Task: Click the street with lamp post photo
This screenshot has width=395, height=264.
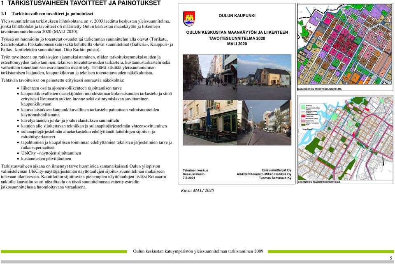Action: (264, 123)
